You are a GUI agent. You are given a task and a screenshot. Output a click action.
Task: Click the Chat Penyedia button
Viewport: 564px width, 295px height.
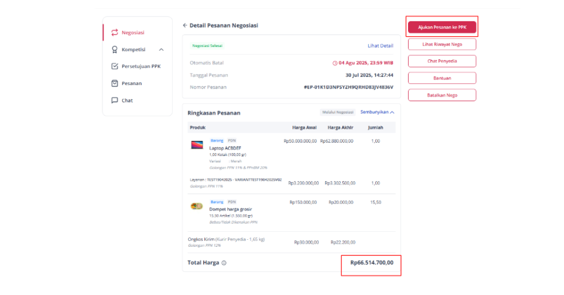click(442, 61)
